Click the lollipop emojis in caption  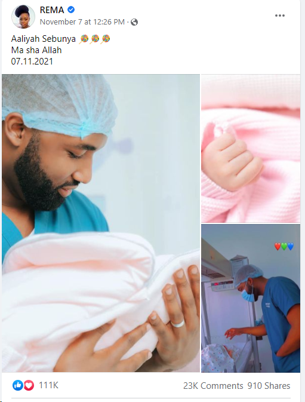point(95,39)
